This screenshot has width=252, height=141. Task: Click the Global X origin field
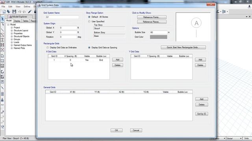[68, 28]
